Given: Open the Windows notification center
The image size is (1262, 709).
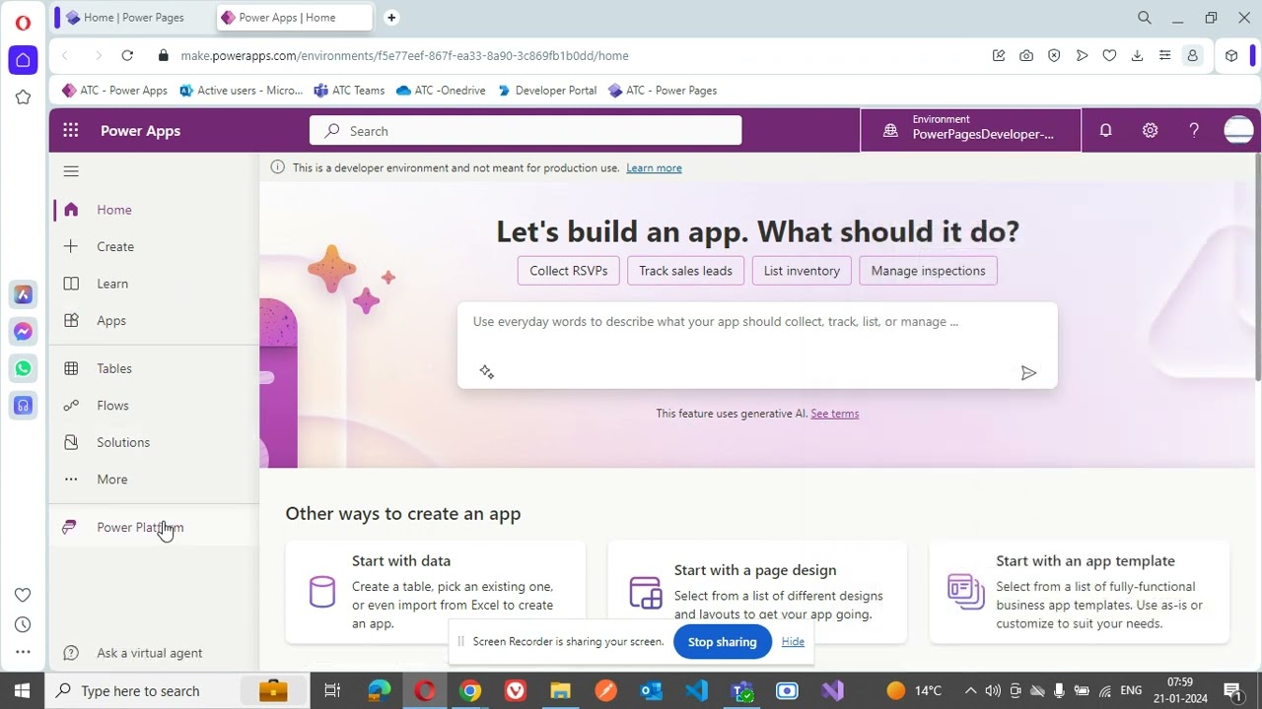Looking at the screenshot, I should click(x=1232, y=690).
